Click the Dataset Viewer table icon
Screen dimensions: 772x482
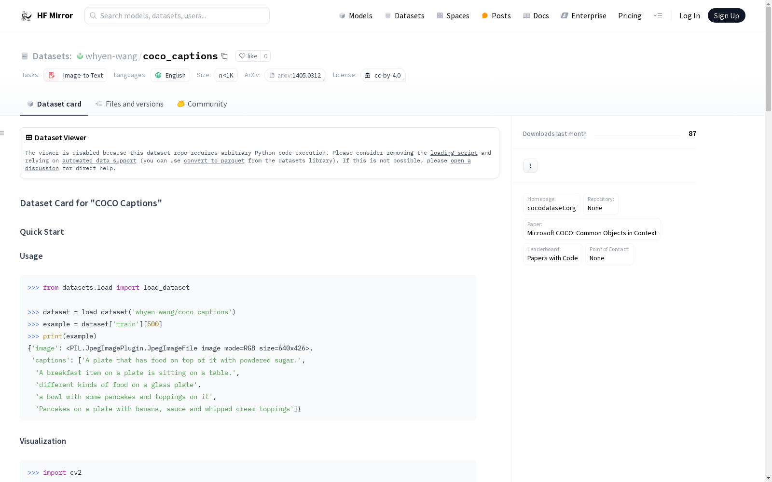click(x=29, y=137)
